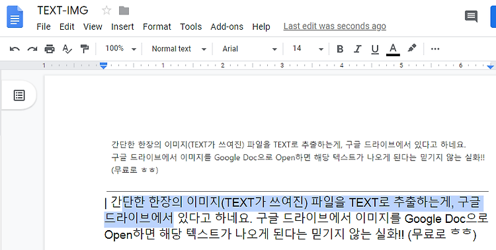The width and height of the screenshot is (496, 250).
Task: Click the TEXT-IMG document title
Action: [63, 11]
